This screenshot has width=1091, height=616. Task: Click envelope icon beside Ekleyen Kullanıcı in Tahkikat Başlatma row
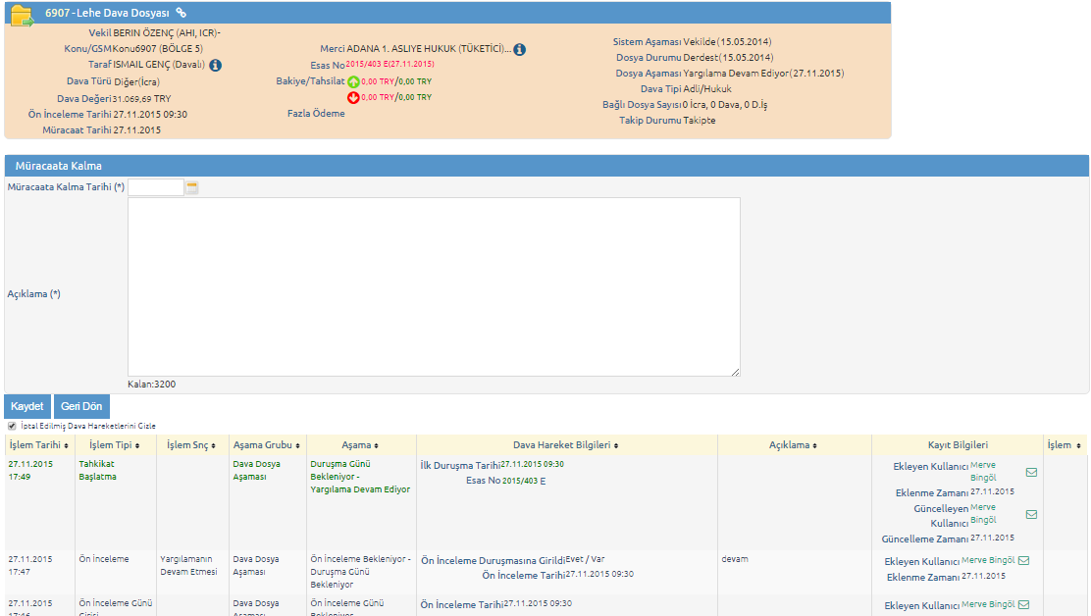tap(1031, 472)
